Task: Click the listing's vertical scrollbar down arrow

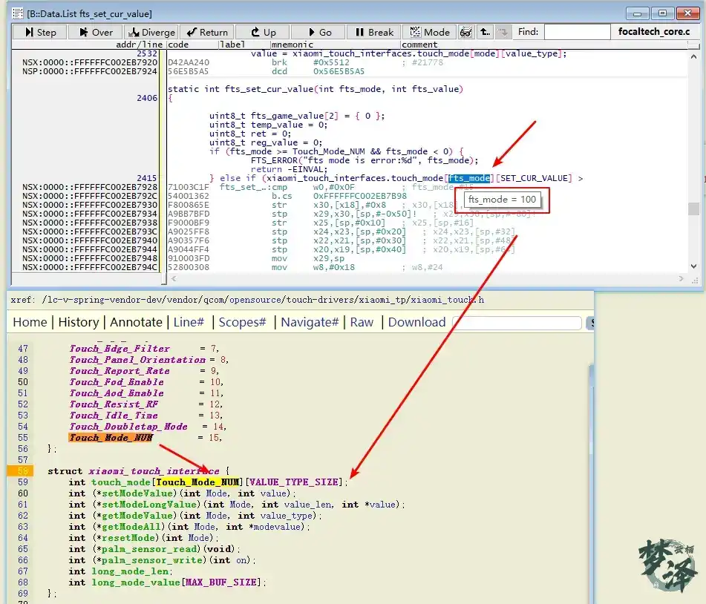Action: [693, 266]
